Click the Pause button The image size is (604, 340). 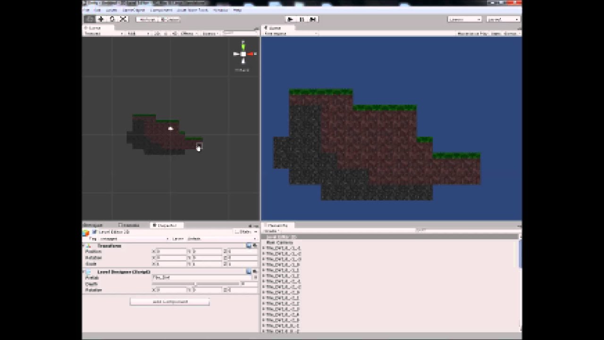[x=302, y=19]
